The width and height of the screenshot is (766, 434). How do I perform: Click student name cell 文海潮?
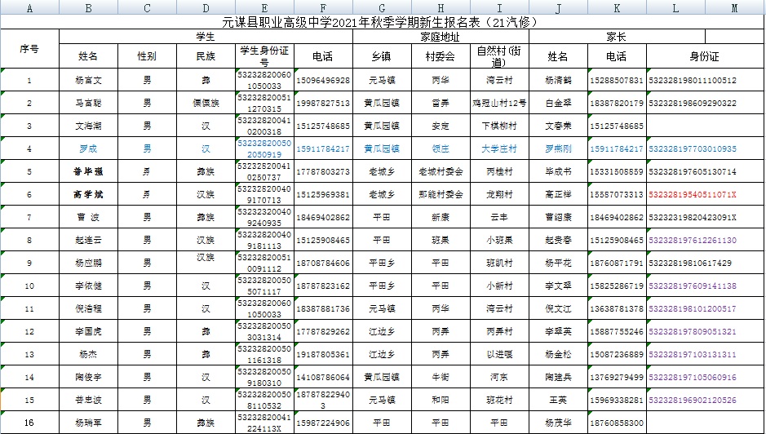click(88, 126)
